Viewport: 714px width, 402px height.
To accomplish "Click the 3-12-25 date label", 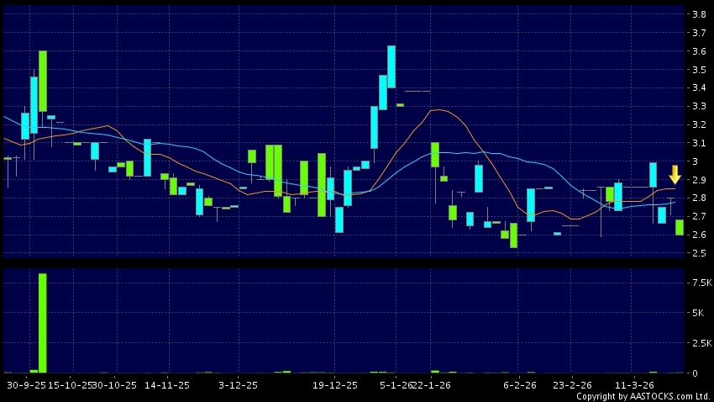I will click(239, 384).
